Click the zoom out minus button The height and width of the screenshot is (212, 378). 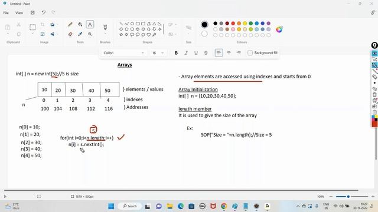331,196
